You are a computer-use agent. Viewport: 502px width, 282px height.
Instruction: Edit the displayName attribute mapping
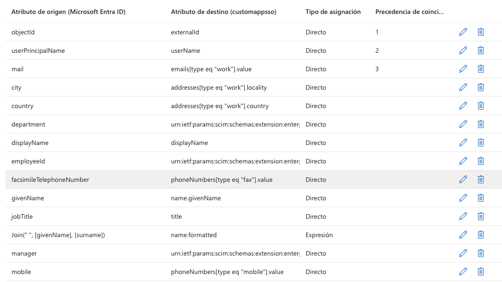(x=463, y=143)
